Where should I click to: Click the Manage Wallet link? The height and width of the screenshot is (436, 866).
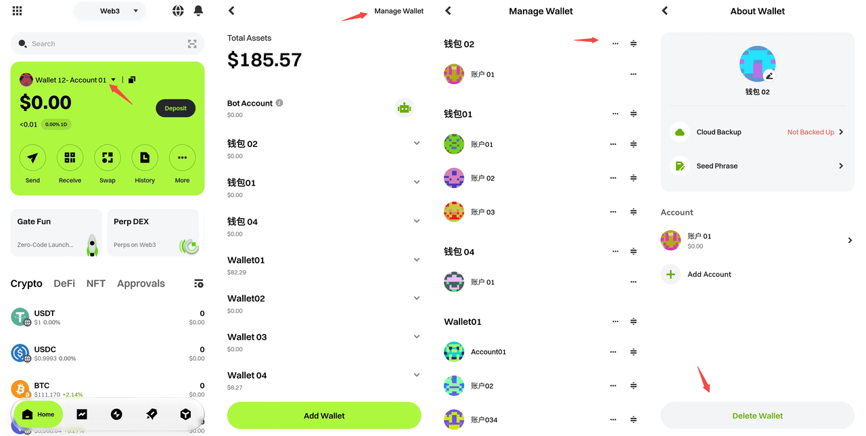point(398,11)
